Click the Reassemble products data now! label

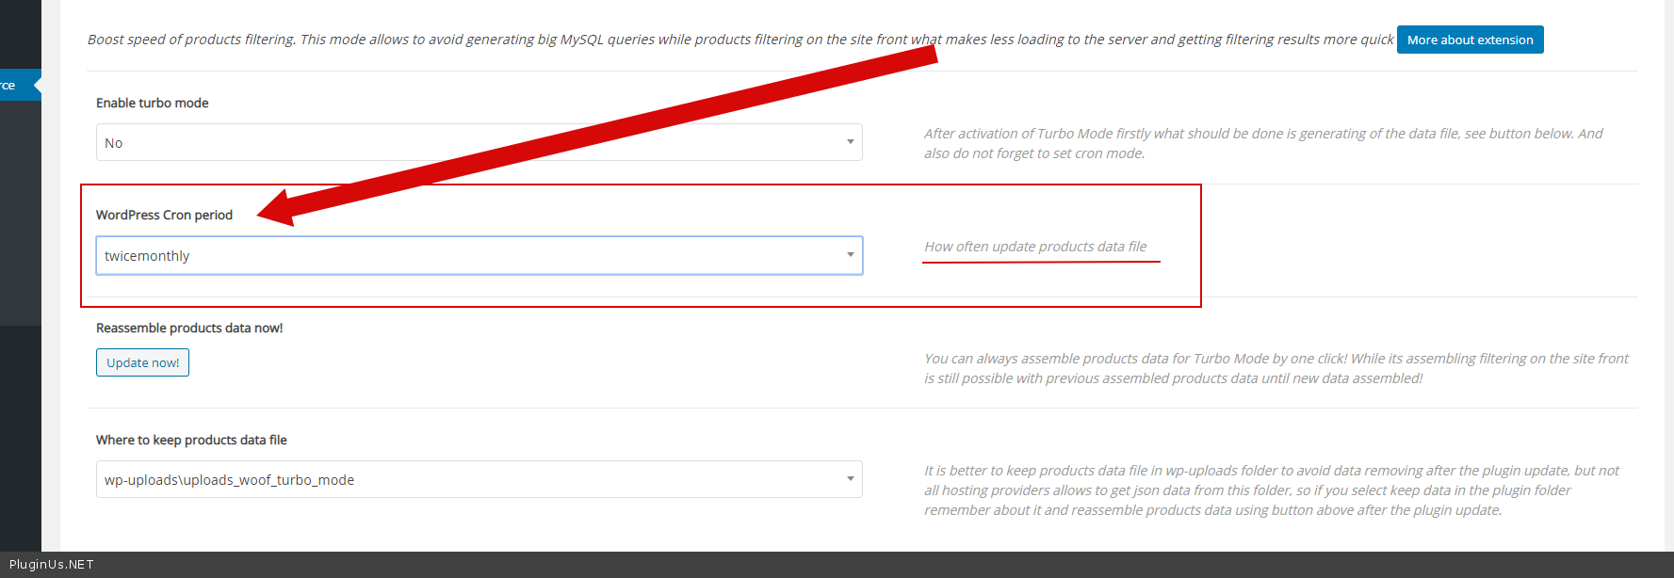[x=189, y=328]
